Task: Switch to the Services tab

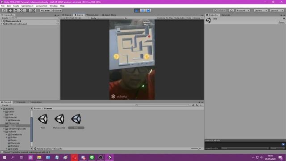Action: pyautogui.click(x=226, y=15)
